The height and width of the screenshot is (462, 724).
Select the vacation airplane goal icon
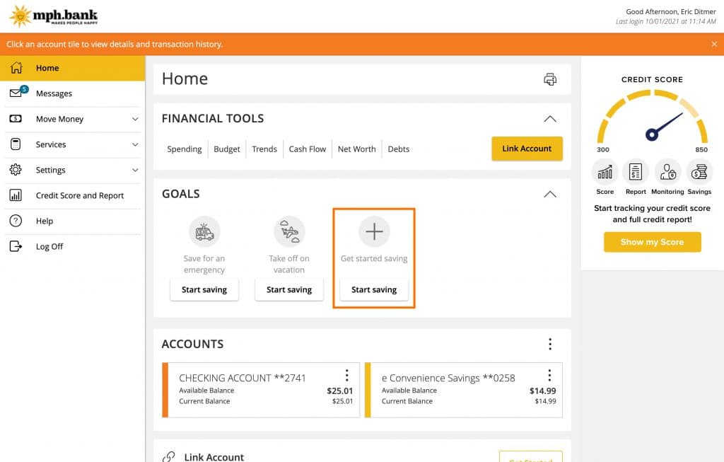tap(289, 231)
